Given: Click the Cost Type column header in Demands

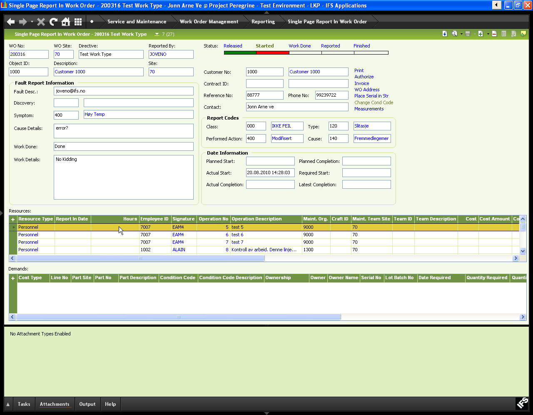Looking at the screenshot, I should (x=33, y=278).
